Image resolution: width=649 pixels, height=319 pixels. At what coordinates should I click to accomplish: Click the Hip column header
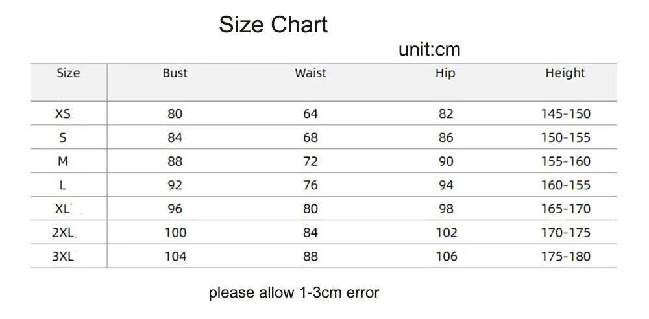pos(445,73)
